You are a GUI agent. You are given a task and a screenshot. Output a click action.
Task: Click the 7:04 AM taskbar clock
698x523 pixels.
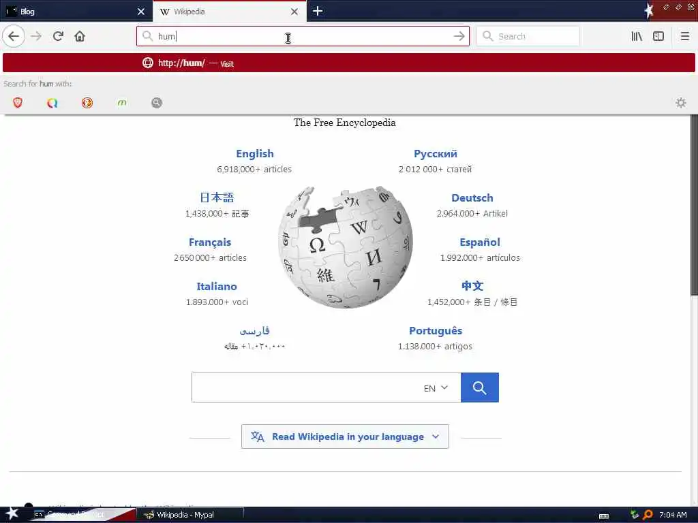(x=673, y=515)
